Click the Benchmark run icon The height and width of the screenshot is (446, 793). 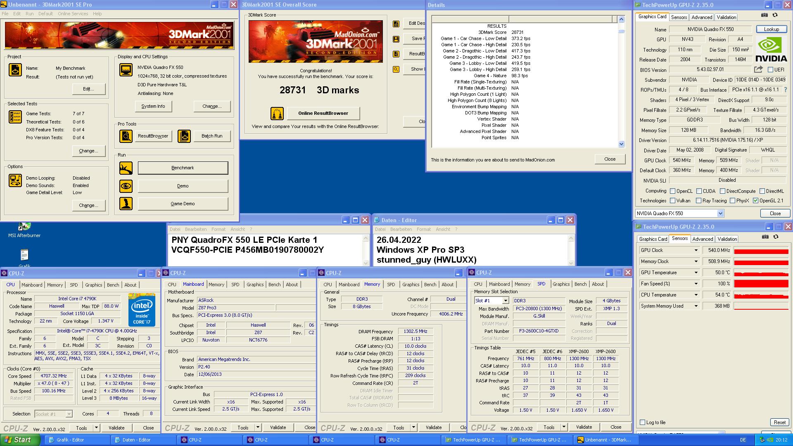click(x=126, y=168)
